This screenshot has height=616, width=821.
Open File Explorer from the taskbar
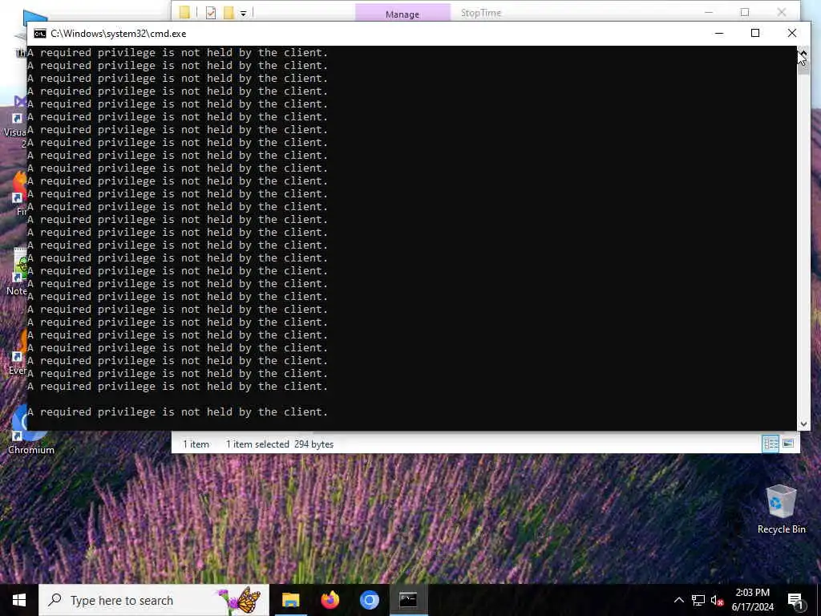point(290,600)
